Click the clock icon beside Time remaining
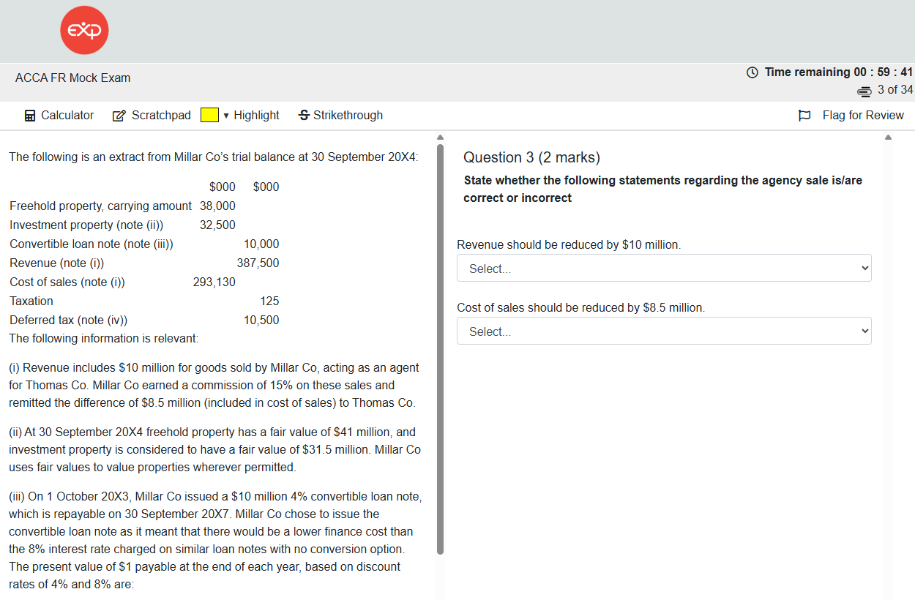Screen dimensions: 915x600 [752, 72]
